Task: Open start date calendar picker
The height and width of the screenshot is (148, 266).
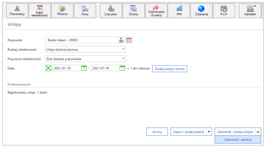Action: pyautogui.click(x=84, y=68)
